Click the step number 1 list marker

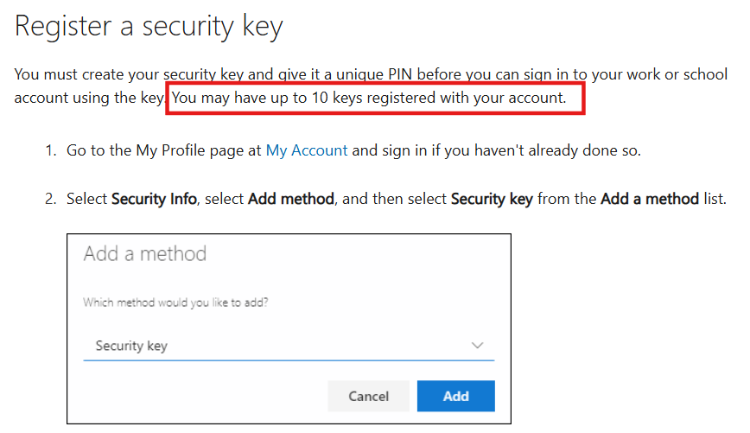click(x=50, y=150)
